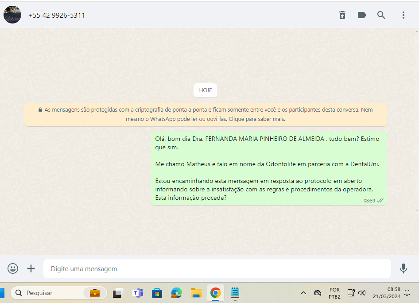
Task: Click the Google Chrome taskbar icon
Action: pyautogui.click(x=216, y=293)
